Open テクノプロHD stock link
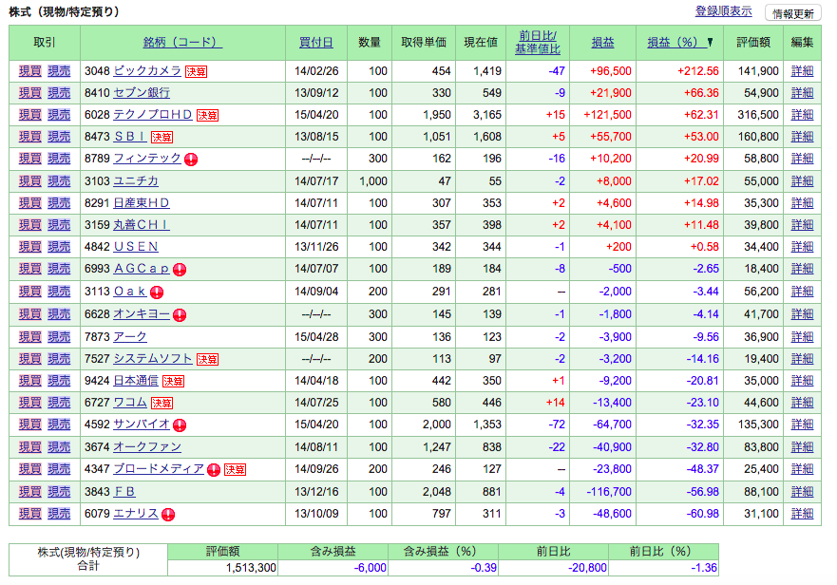The width and height of the screenshot is (837, 585). [153, 115]
